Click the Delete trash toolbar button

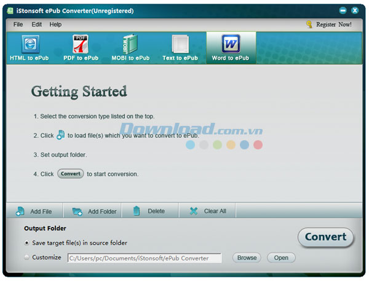click(149, 211)
